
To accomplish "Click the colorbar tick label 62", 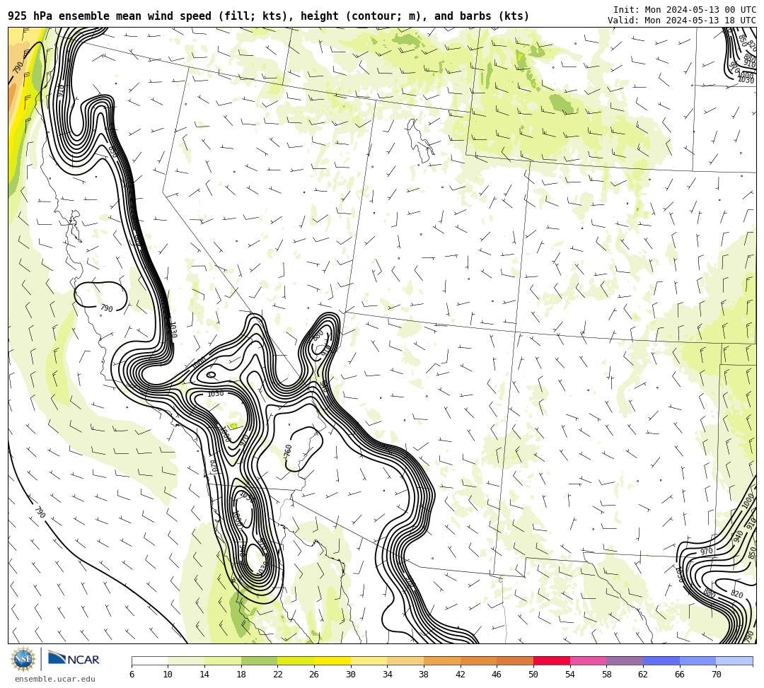I will click(x=643, y=675).
